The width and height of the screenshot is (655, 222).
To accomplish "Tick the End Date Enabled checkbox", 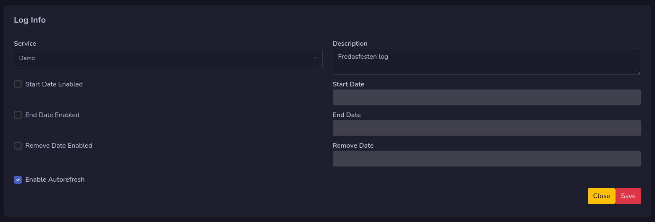I will pyautogui.click(x=18, y=115).
